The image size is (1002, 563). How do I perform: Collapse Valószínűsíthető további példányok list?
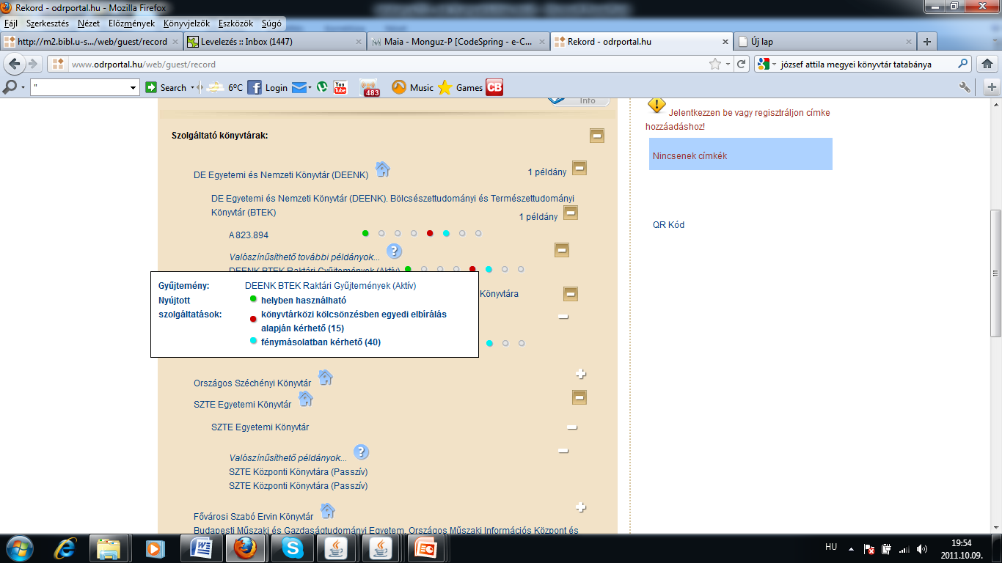(x=562, y=250)
